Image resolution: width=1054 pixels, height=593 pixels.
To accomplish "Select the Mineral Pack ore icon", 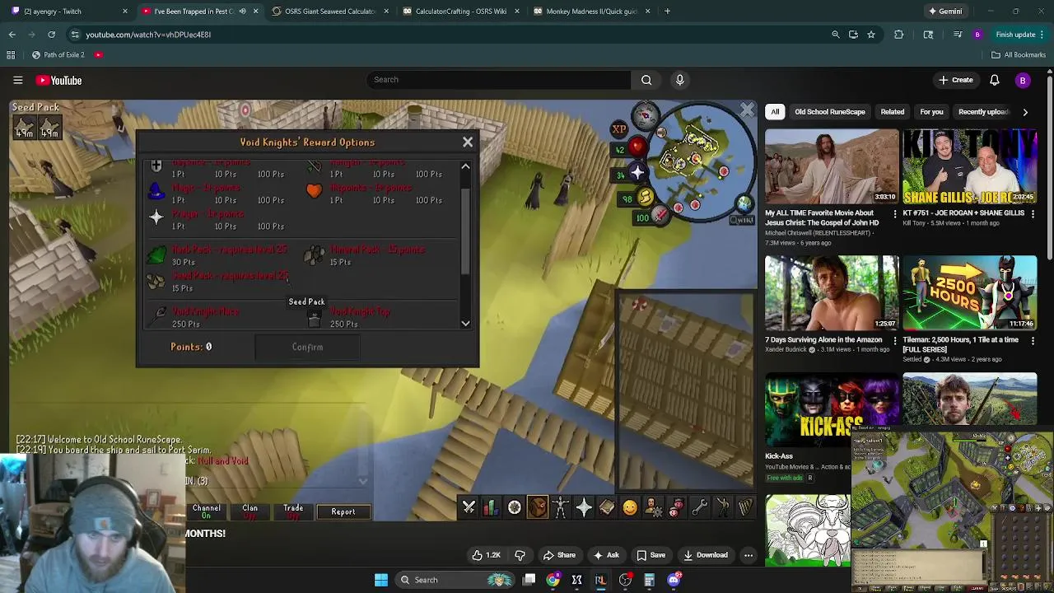I will [314, 255].
